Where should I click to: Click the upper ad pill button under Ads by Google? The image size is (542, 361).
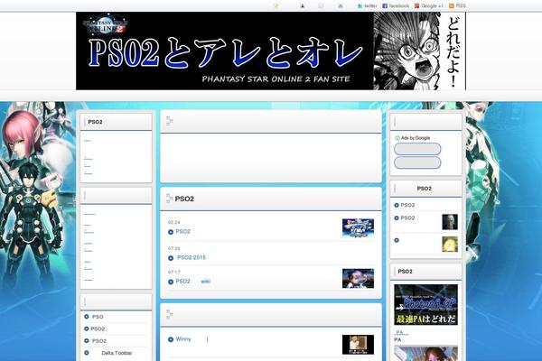pyautogui.click(x=417, y=149)
